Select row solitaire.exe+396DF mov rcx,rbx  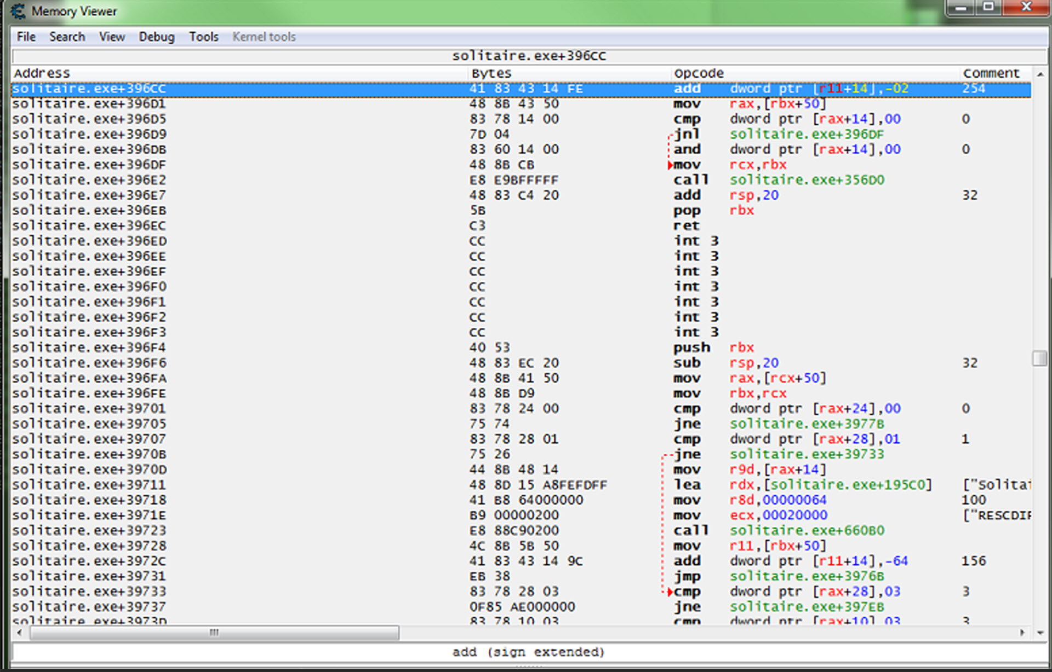[521, 165]
